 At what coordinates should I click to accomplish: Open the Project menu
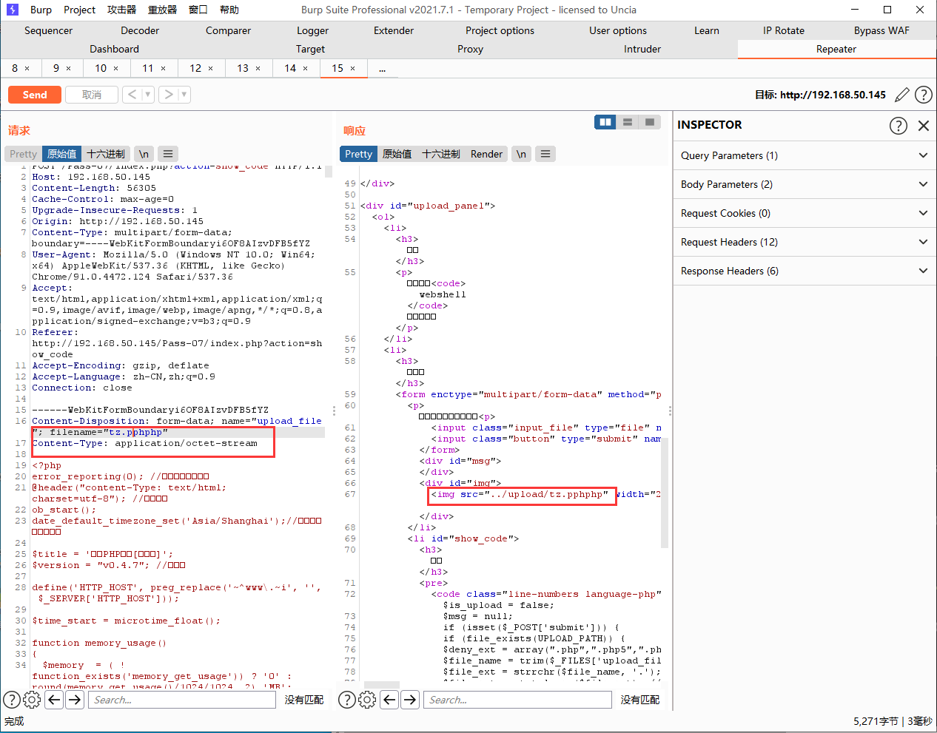pos(79,10)
